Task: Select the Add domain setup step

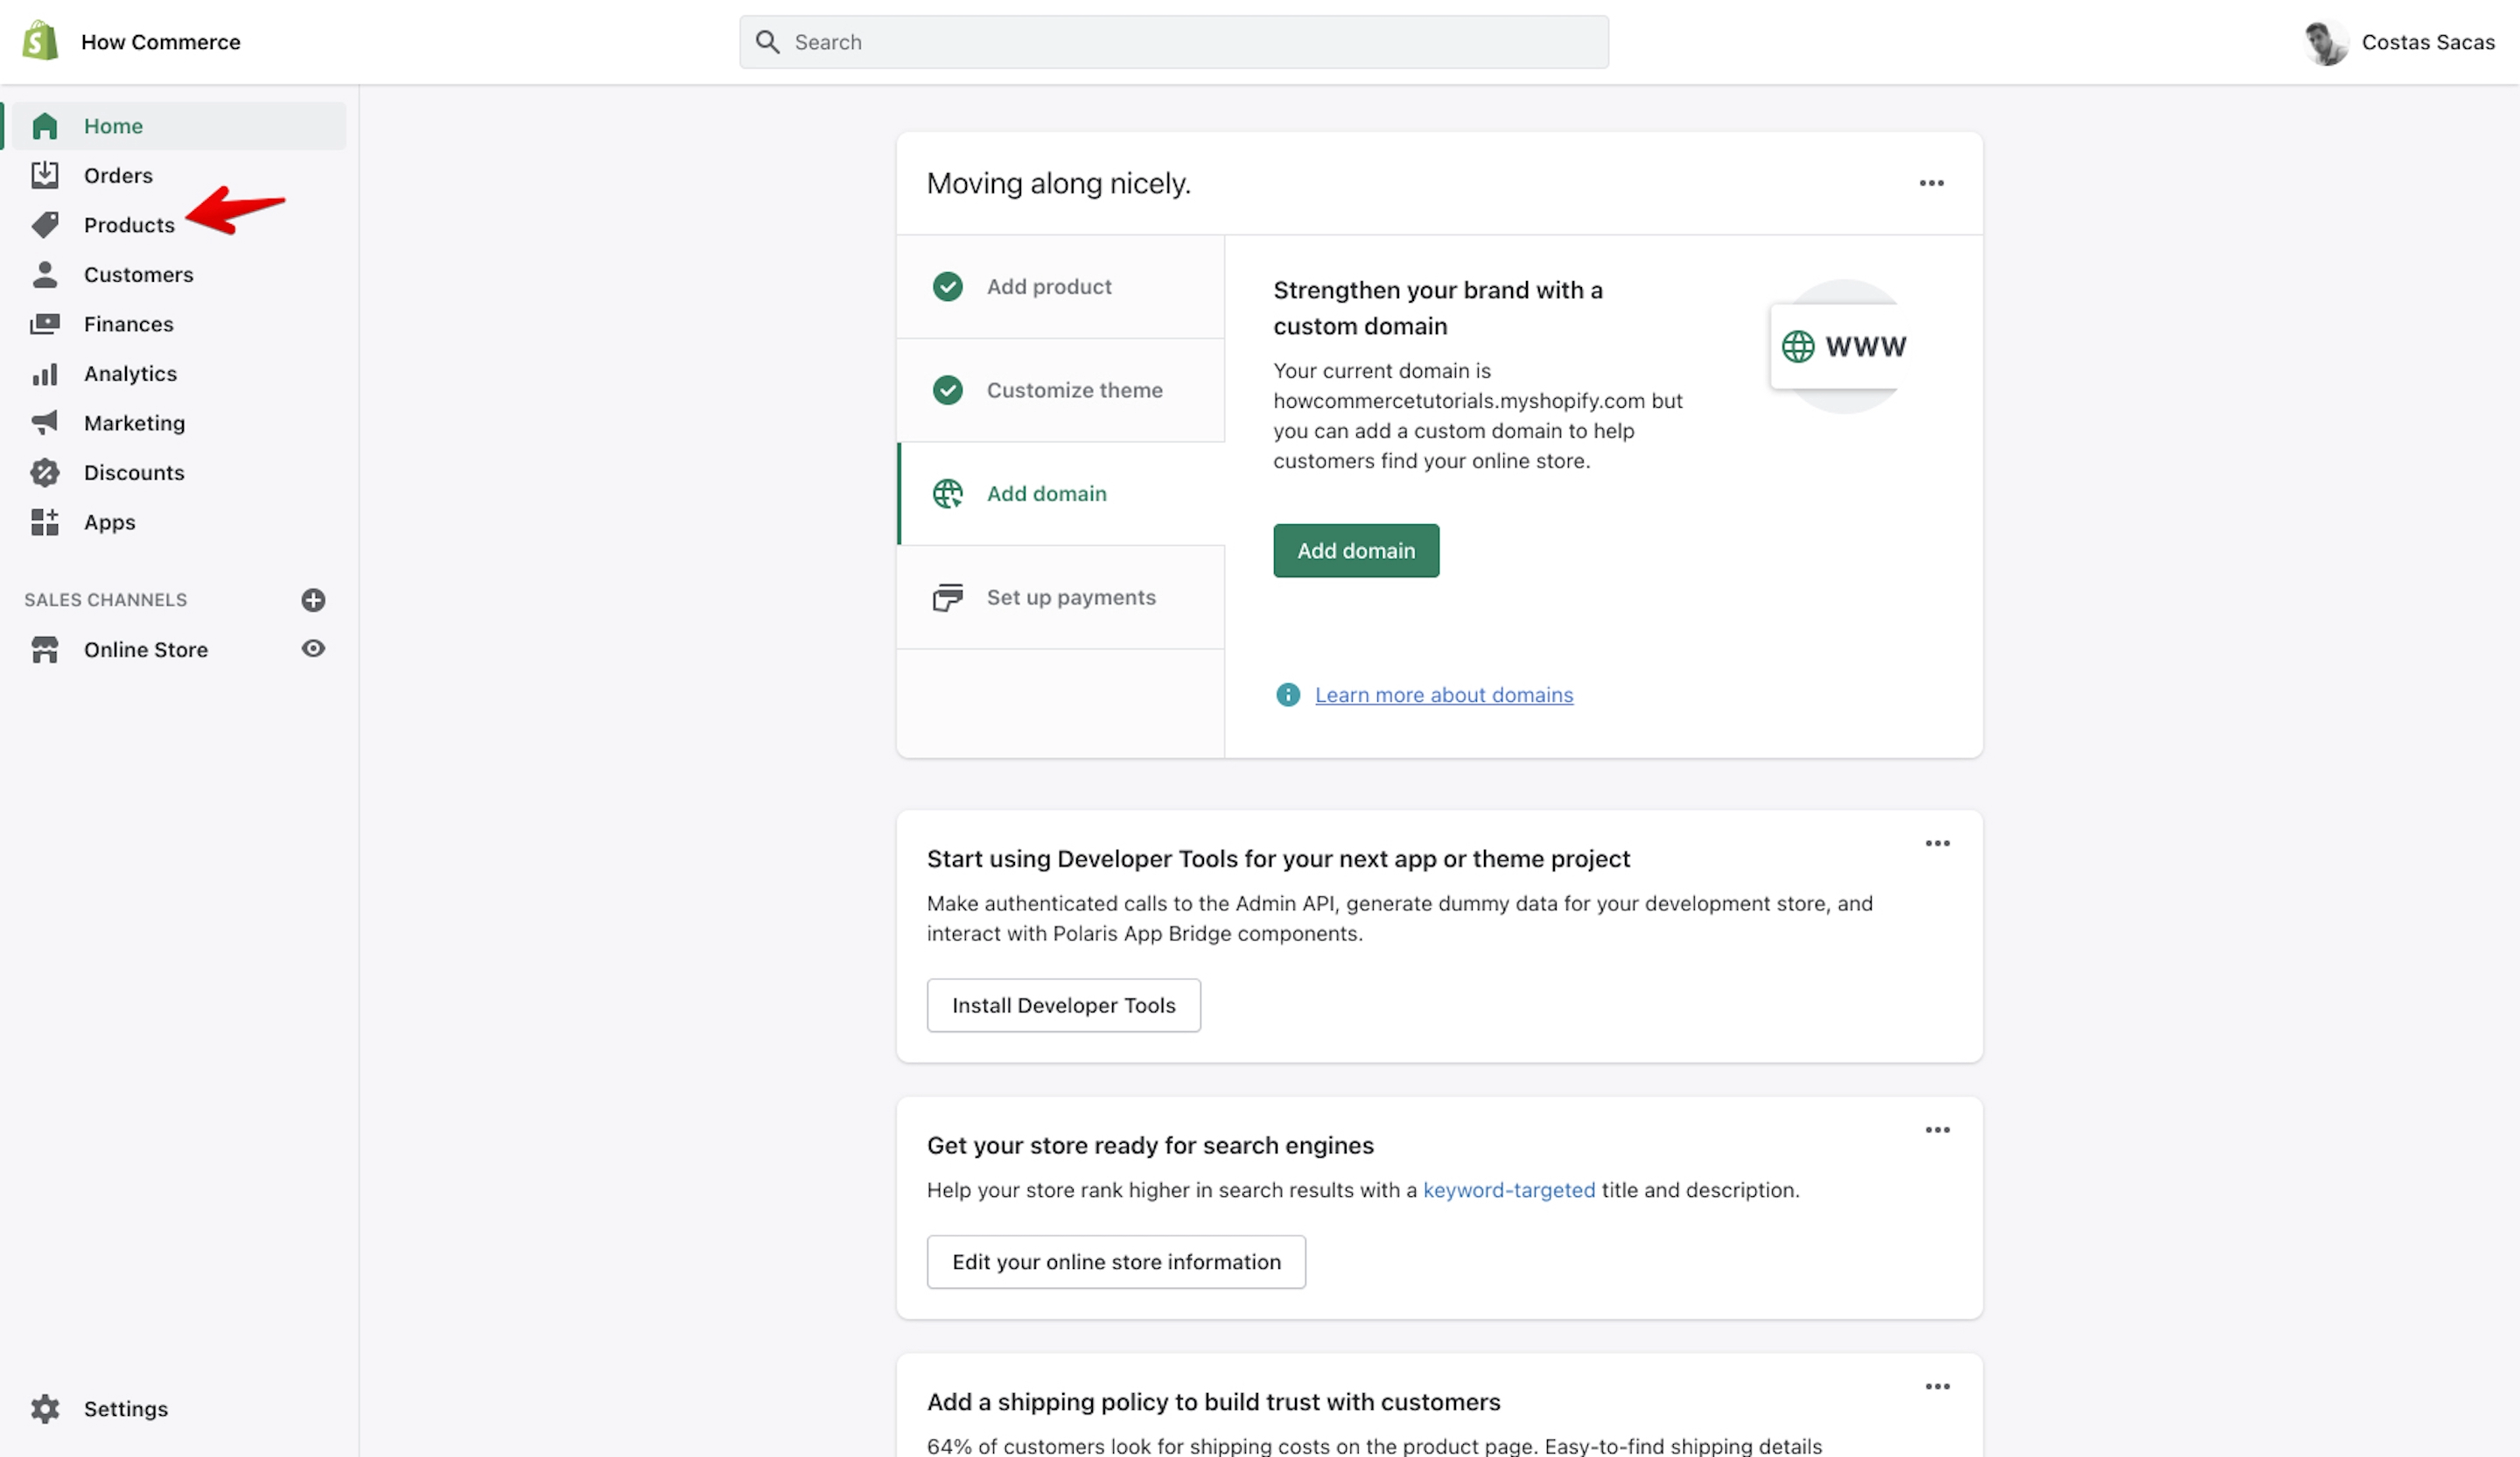Action: coord(1060,494)
